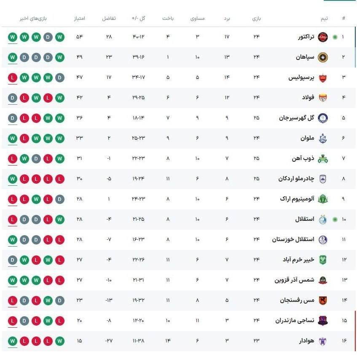This screenshot has height=361, width=357.
Task: Select the Gol Gohar Sirjan crest
Action: coord(322,118)
